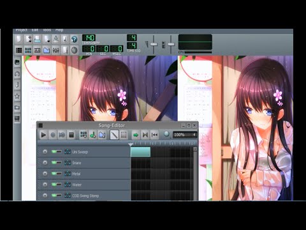This screenshot has height=230, width=306.
Task: Show the Song-Editor window icon
Action: (x=19, y=50)
